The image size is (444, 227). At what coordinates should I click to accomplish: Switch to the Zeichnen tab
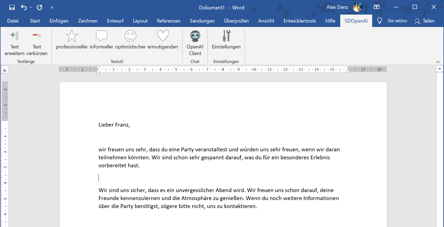pyautogui.click(x=88, y=21)
